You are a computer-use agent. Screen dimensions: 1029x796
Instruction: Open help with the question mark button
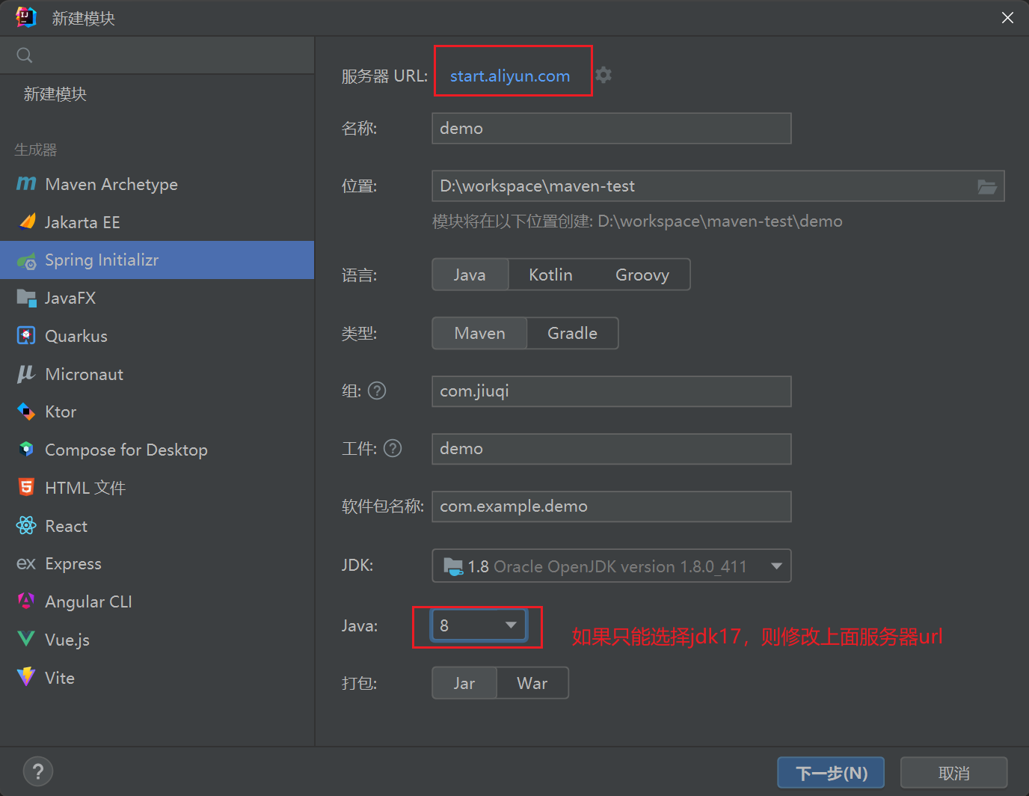tap(38, 771)
